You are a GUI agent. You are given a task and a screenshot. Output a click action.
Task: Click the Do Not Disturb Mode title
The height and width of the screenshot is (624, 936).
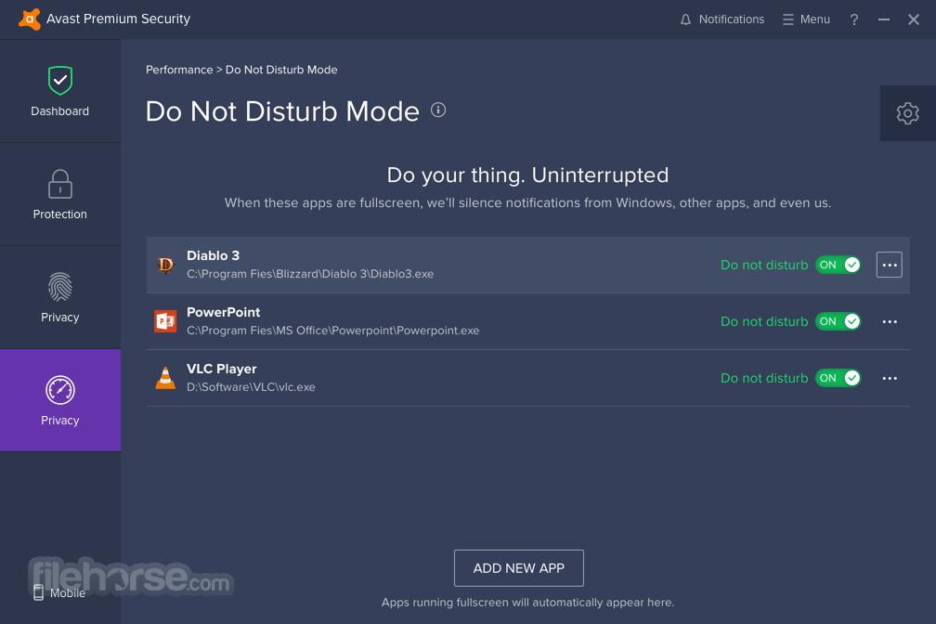click(282, 111)
